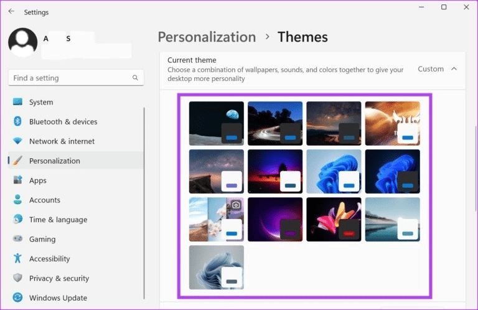Click the Accessibility figure icon
The height and width of the screenshot is (310, 478).
coord(17,258)
